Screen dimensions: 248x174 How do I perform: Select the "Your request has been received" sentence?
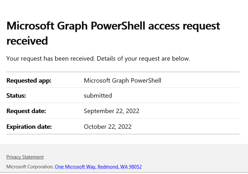[x=51, y=59]
